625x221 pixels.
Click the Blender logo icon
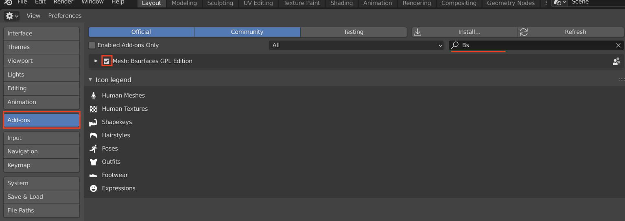coord(8,2)
